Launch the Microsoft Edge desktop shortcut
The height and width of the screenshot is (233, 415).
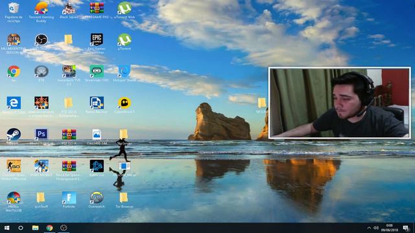click(14, 103)
